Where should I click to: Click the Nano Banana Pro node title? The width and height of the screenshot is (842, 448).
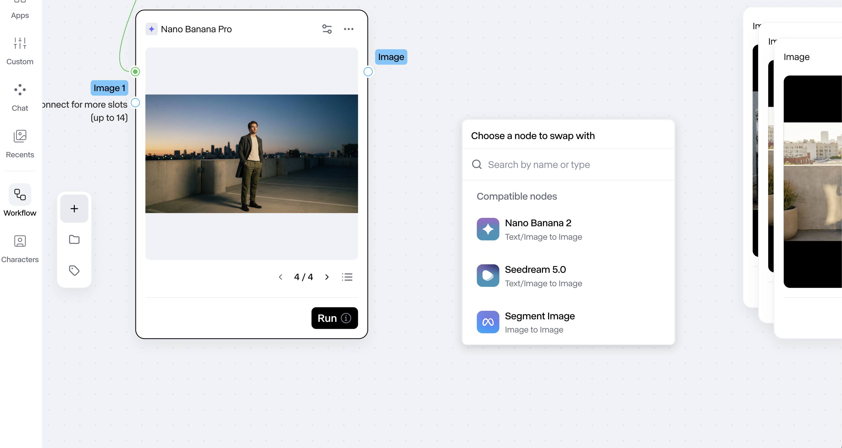(x=196, y=29)
